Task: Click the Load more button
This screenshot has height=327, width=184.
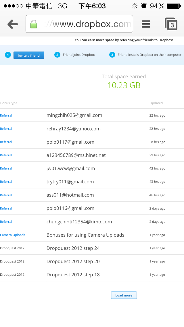Action: [124, 295]
